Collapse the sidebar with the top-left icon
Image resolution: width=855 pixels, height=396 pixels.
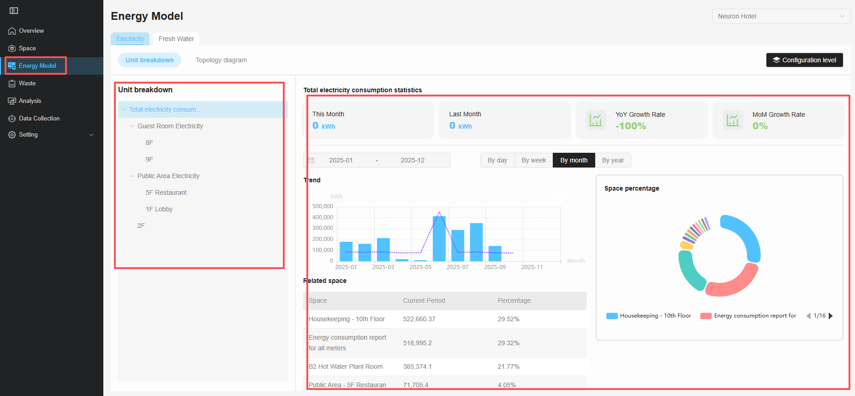click(x=14, y=11)
